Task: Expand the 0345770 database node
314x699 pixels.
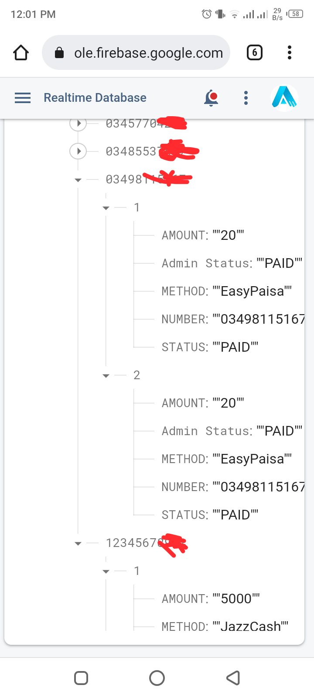Action: coord(78,124)
